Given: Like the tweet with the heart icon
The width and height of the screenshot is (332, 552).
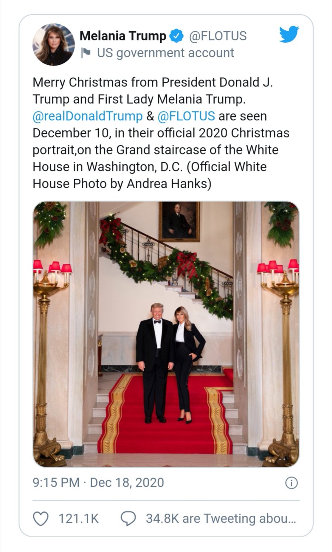Looking at the screenshot, I should click(40, 519).
